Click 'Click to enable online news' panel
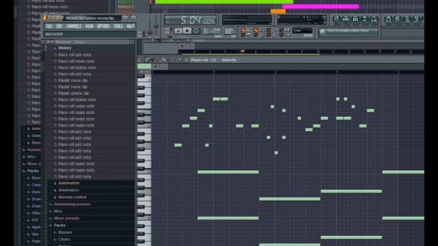The image size is (438, 246). (348, 32)
